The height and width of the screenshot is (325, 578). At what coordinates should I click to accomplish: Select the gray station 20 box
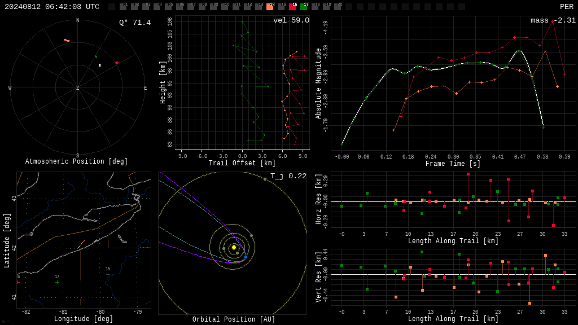tap(338, 7)
